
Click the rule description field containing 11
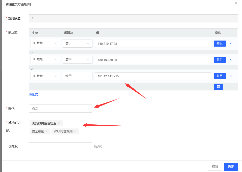point(133,18)
